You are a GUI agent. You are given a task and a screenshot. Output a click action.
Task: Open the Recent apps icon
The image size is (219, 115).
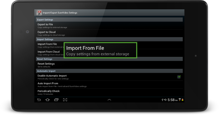point(56,100)
